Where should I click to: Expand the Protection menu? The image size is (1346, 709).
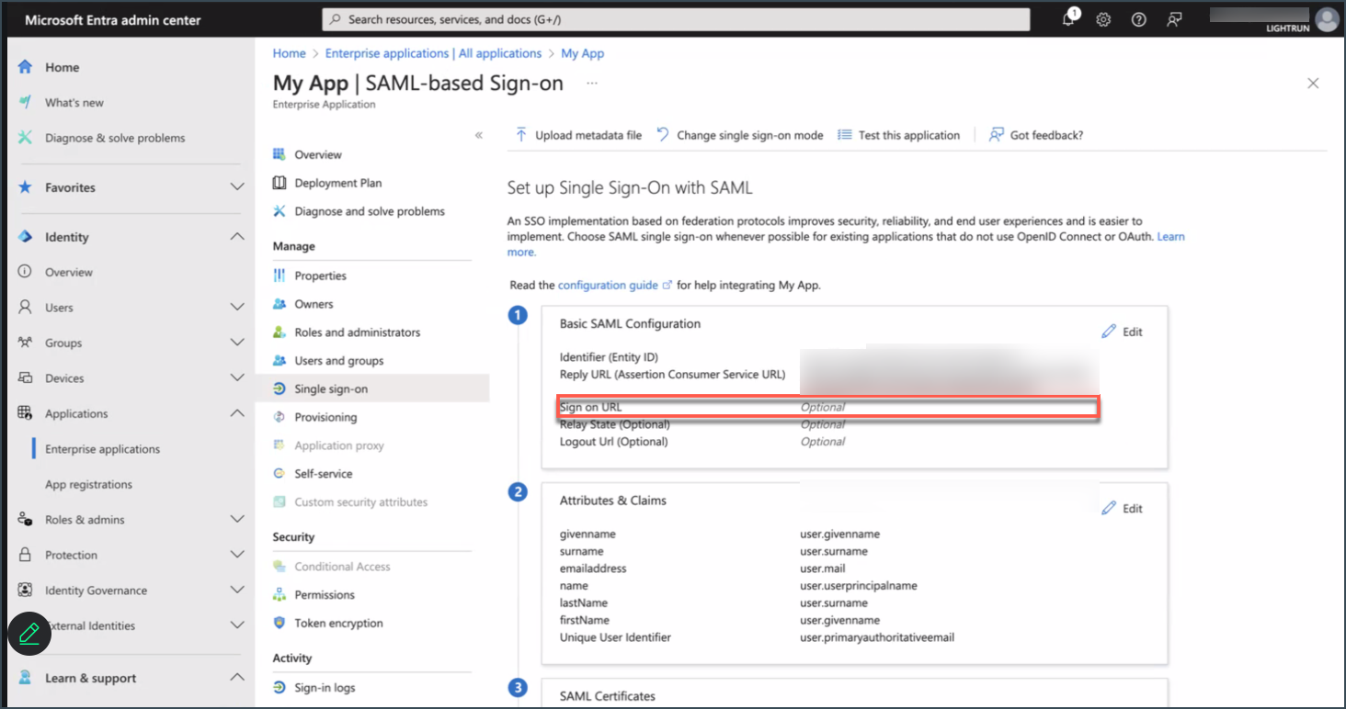point(236,555)
